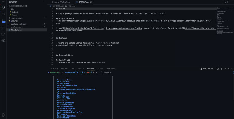Open the OUTPUT panel tab

coord(64,69)
